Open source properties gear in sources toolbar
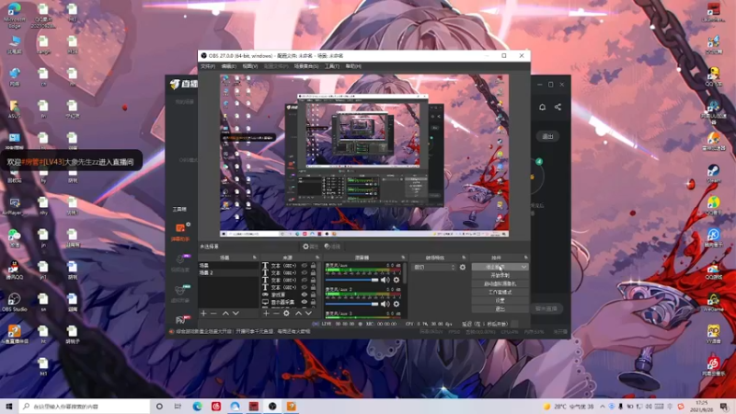Viewport: 736px width, 414px height. [x=286, y=313]
